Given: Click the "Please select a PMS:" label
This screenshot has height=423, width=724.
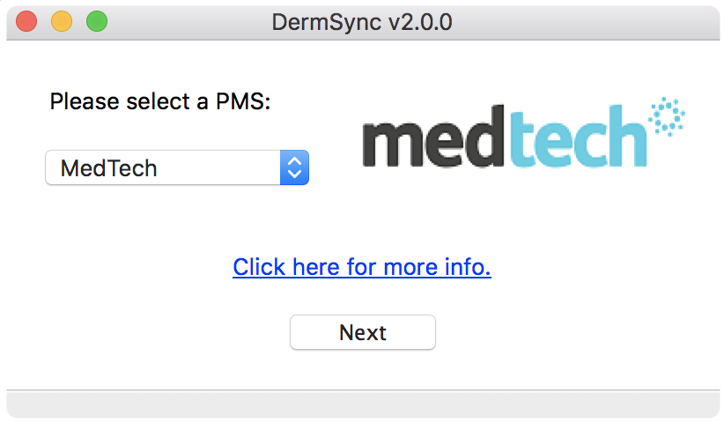Looking at the screenshot, I should coord(160,101).
